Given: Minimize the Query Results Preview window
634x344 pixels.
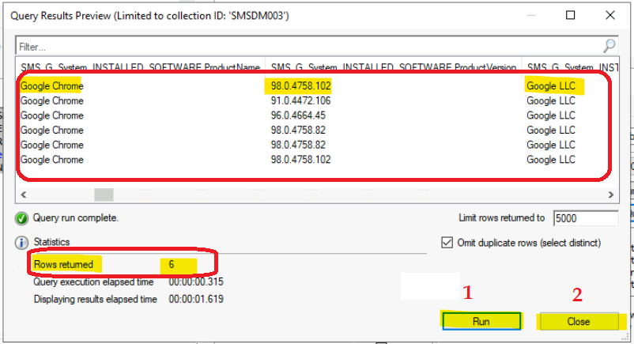Looking at the screenshot, I should pos(531,15).
